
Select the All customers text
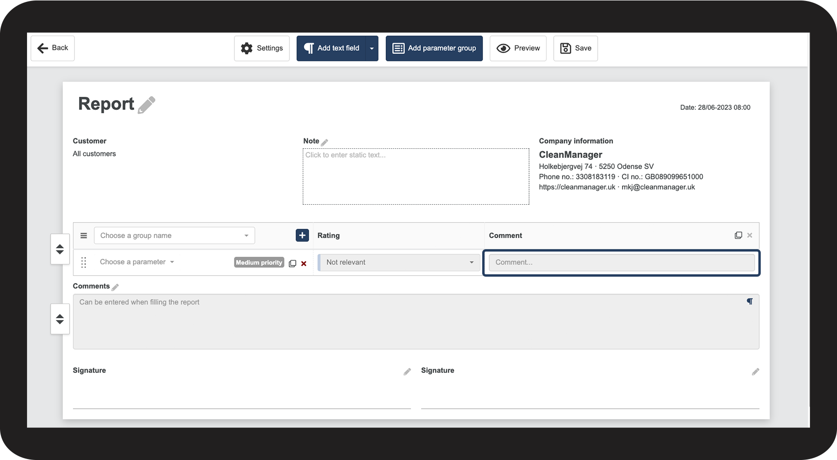(x=94, y=154)
